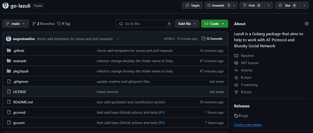Open 'Initial commit' message on LICENSE row

click(107, 92)
